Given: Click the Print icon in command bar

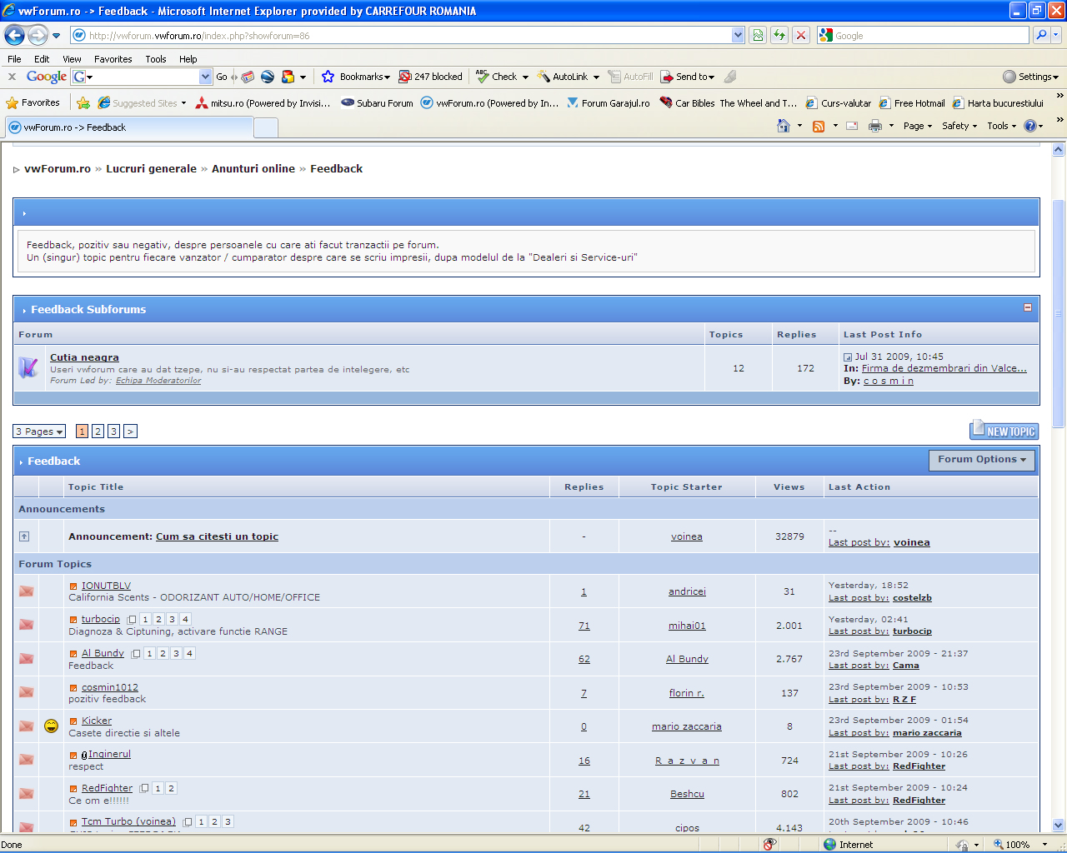Looking at the screenshot, I should pyautogui.click(x=875, y=126).
